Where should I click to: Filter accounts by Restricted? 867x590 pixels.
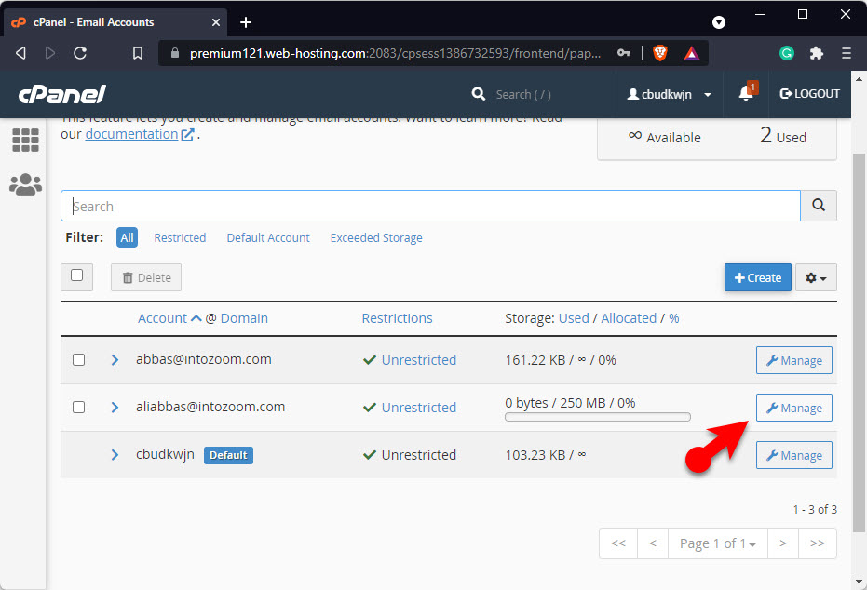point(180,237)
